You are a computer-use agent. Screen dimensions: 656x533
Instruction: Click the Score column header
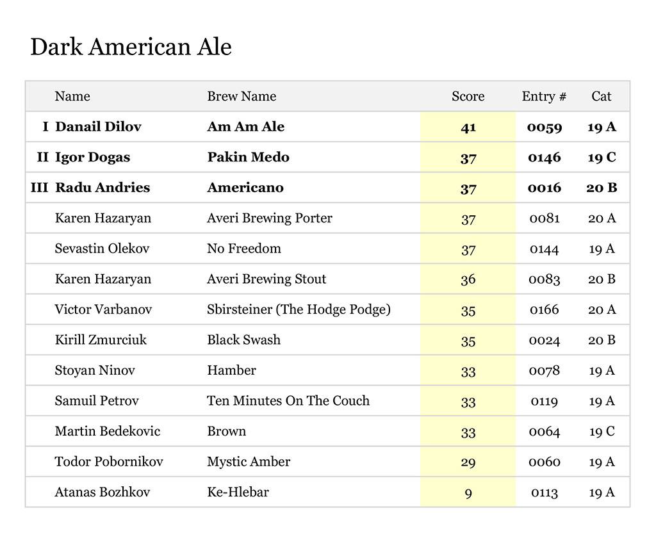(x=468, y=96)
